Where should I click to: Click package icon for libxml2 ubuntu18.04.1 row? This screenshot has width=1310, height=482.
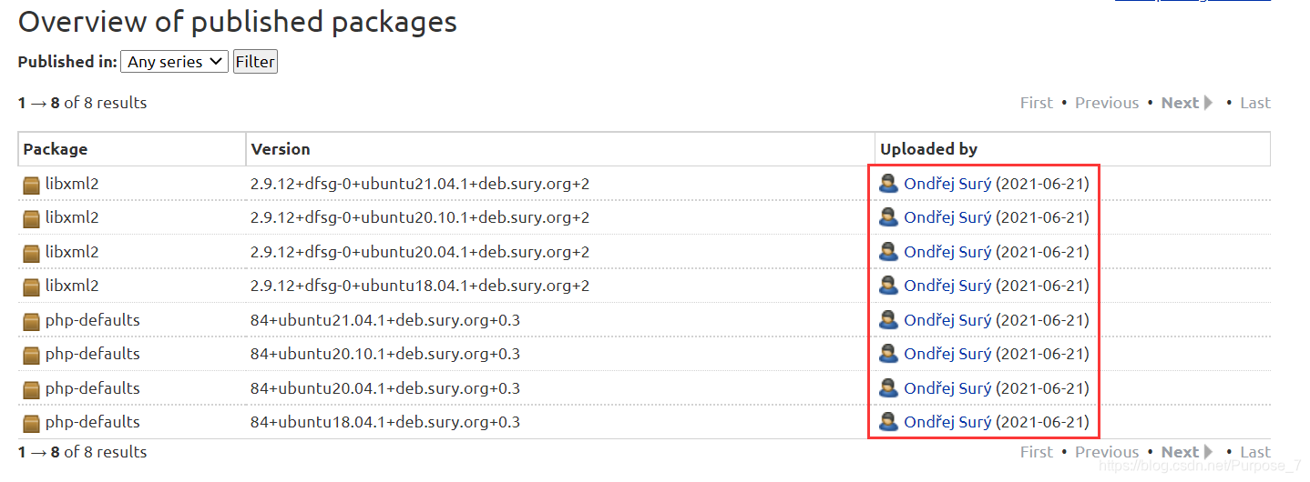(32, 286)
